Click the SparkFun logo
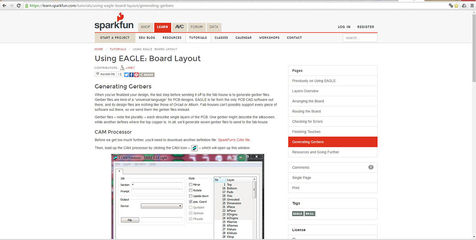 (114, 22)
